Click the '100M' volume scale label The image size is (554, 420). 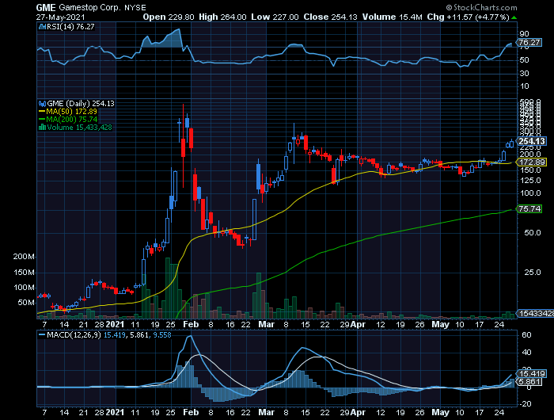(x=24, y=288)
